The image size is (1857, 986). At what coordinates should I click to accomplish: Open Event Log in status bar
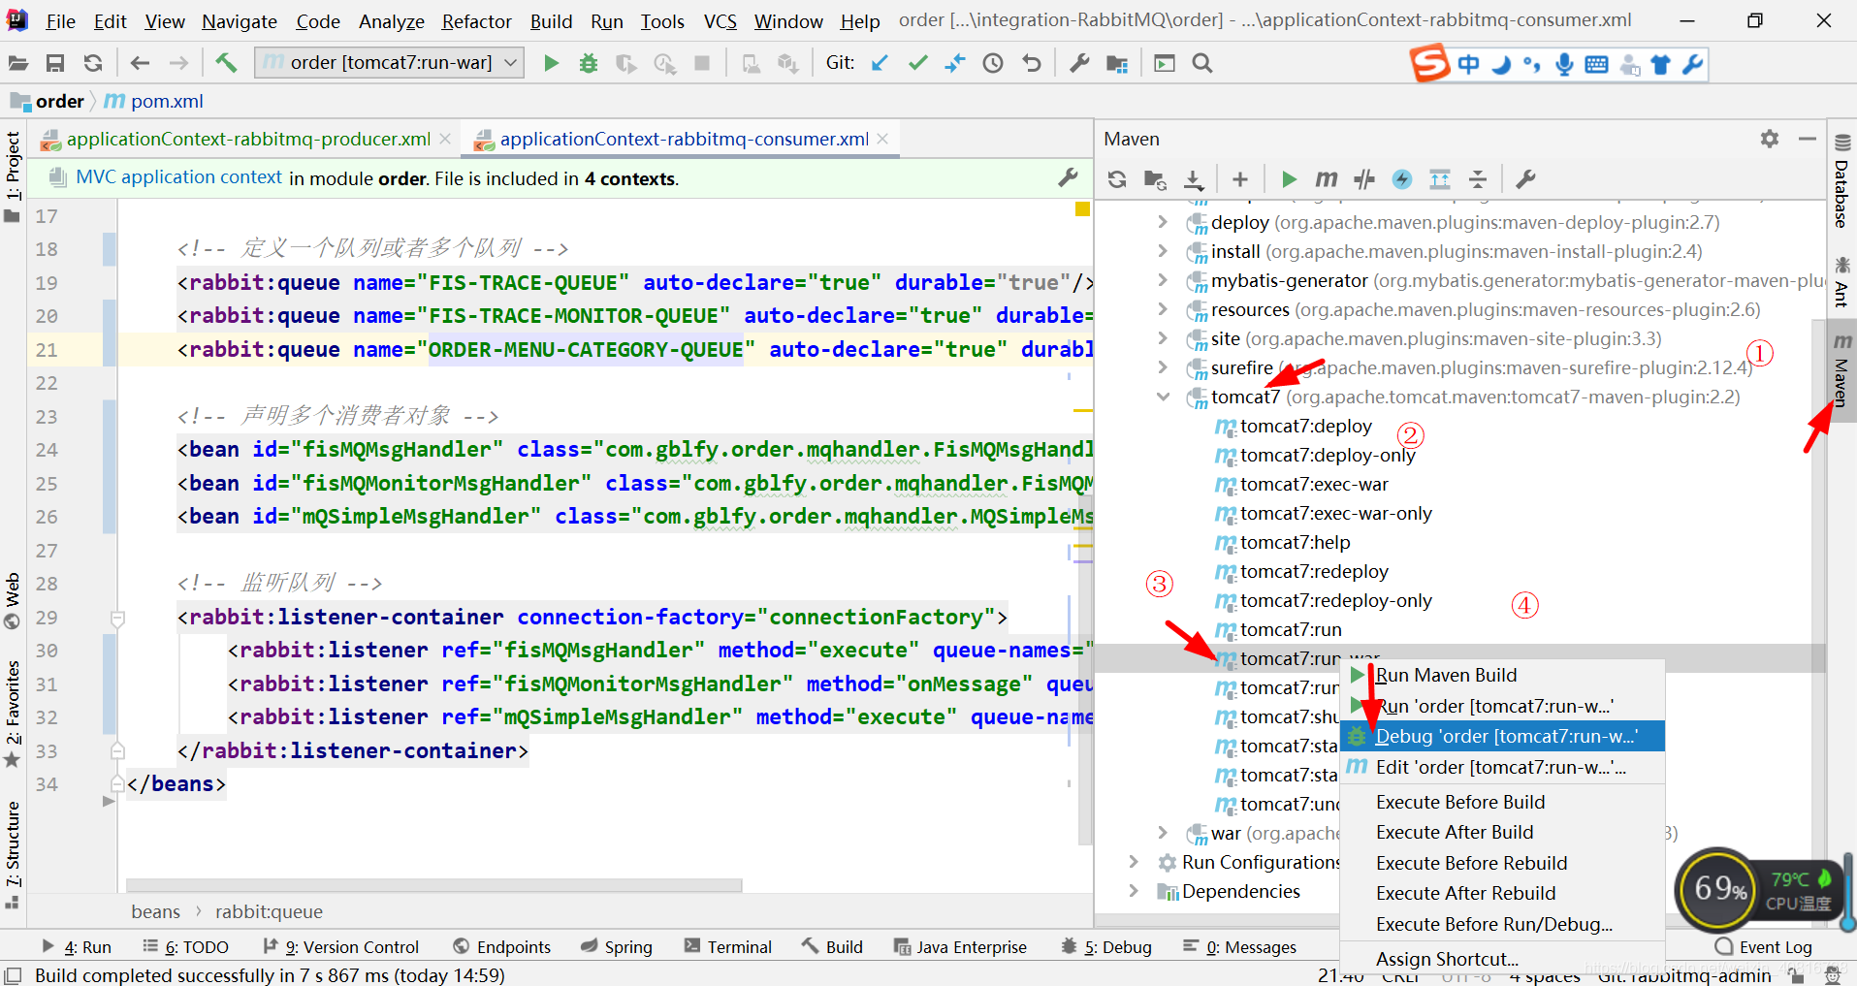point(1764,947)
